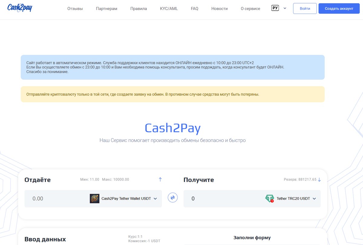Open the Tether TRC20 USDT dropdown

pyautogui.click(x=315, y=198)
